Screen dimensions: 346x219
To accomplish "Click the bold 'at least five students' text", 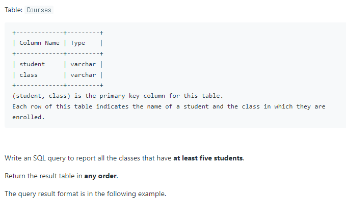I will pos(208,158).
